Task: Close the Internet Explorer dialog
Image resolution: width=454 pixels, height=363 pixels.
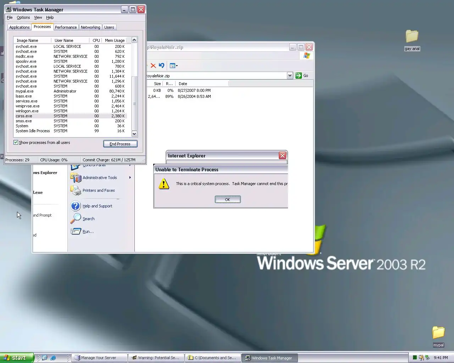Action: tap(282, 156)
